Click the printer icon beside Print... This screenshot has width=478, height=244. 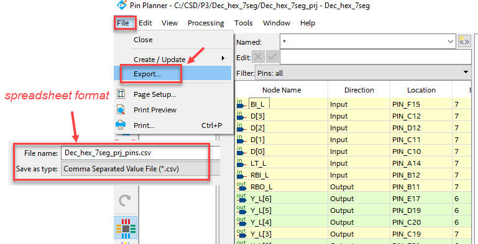pos(121,125)
